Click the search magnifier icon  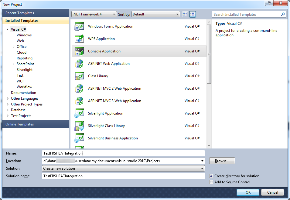[283, 14]
